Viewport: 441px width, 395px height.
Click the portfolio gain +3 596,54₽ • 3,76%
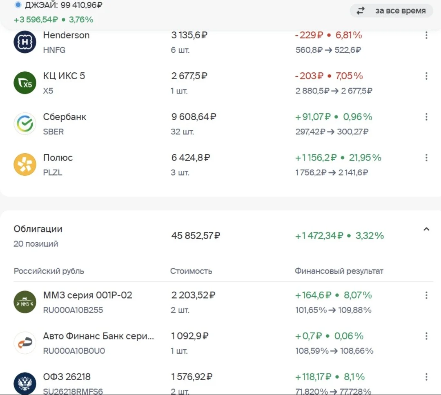pyautogui.click(x=53, y=20)
